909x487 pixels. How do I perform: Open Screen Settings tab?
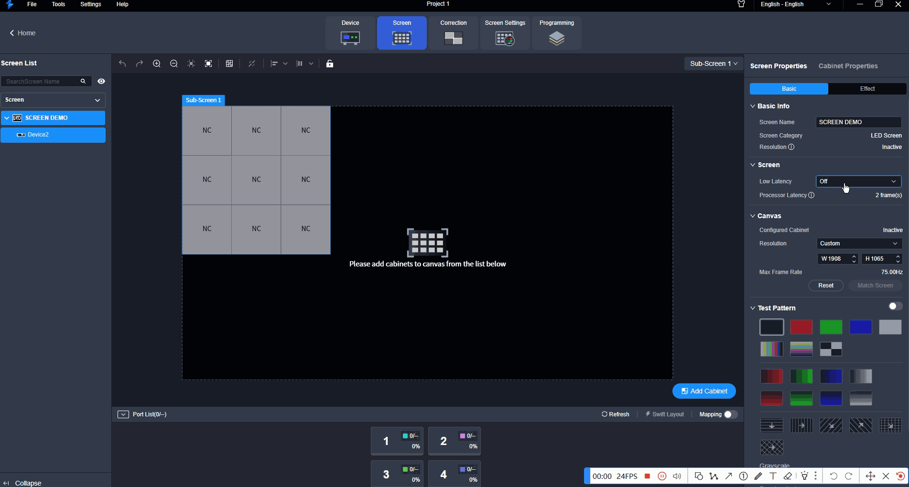pos(505,33)
